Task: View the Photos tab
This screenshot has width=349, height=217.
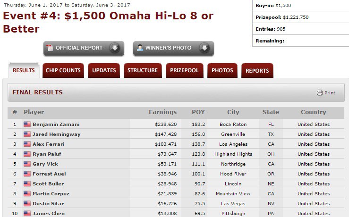Action: pyautogui.click(x=222, y=71)
